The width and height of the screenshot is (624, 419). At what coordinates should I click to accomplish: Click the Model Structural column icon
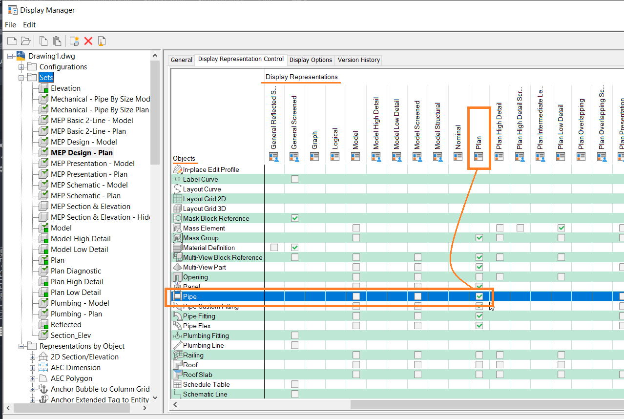coord(438,156)
